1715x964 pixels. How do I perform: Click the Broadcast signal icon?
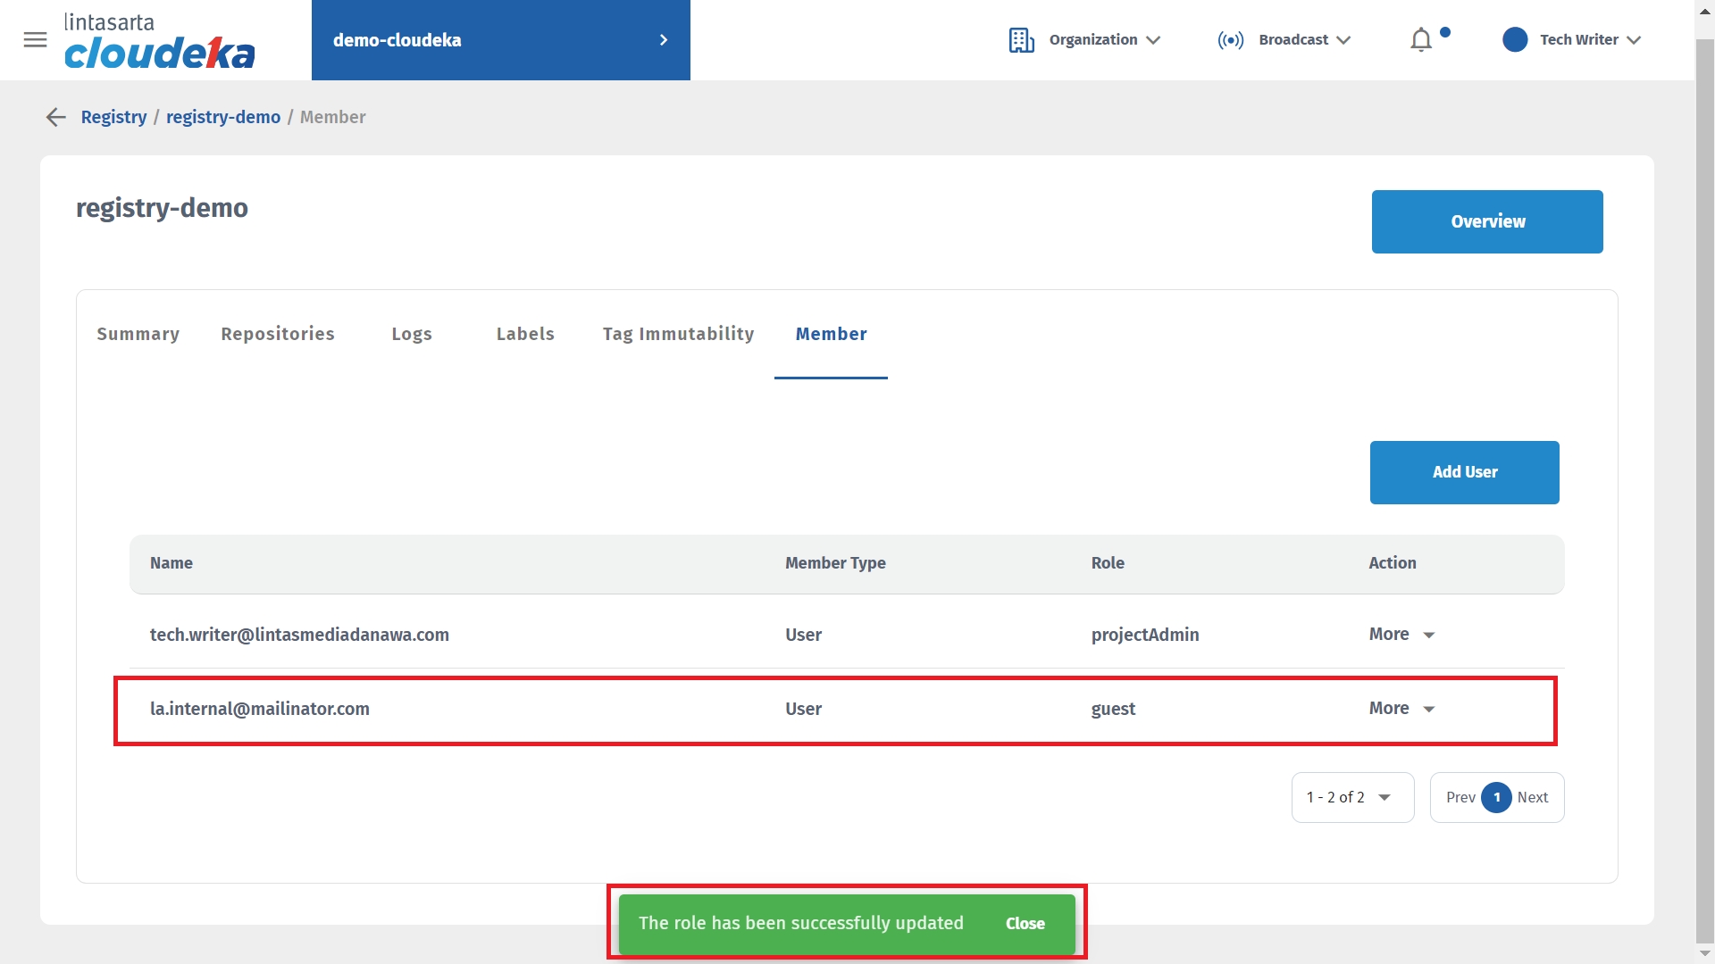coord(1230,40)
